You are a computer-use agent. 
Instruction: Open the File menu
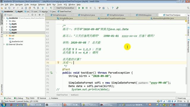coord(2,5)
